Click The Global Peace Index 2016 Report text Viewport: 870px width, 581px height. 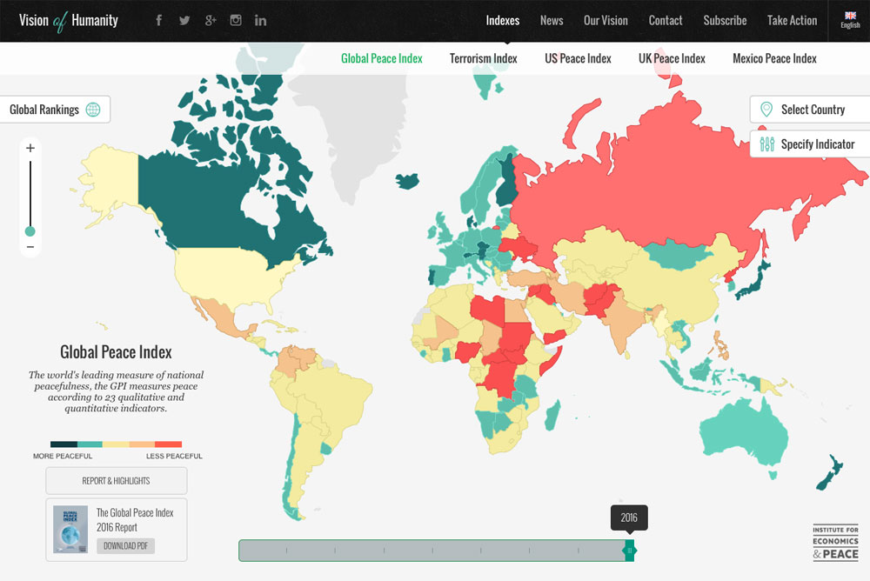135,520
